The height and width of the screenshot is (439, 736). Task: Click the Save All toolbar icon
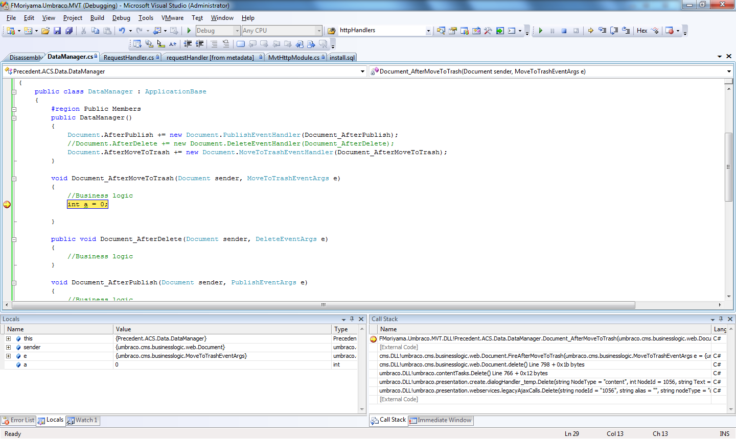[69, 31]
